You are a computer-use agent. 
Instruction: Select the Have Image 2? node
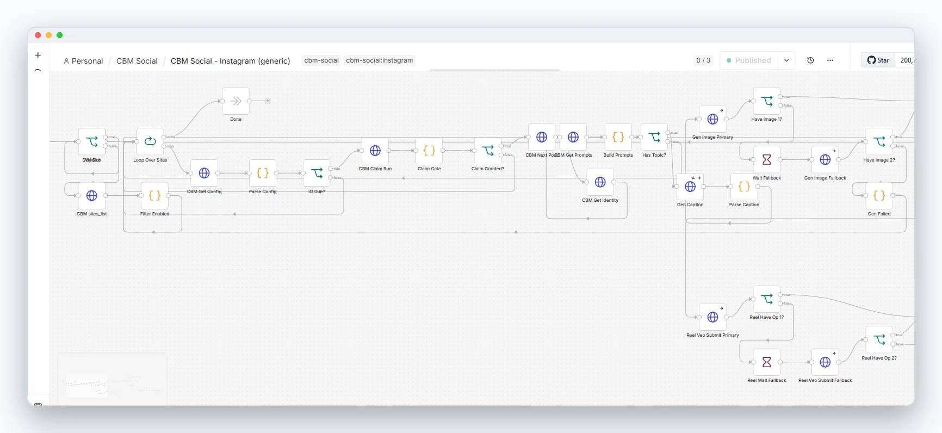[879, 141]
